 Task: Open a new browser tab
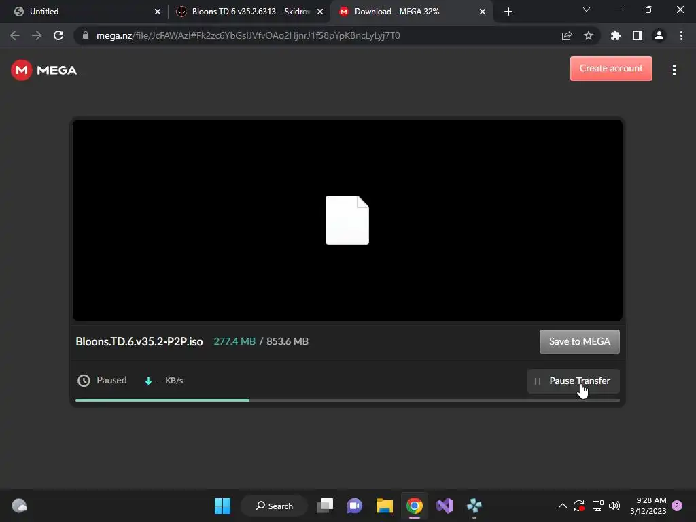(x=508, y=12)
